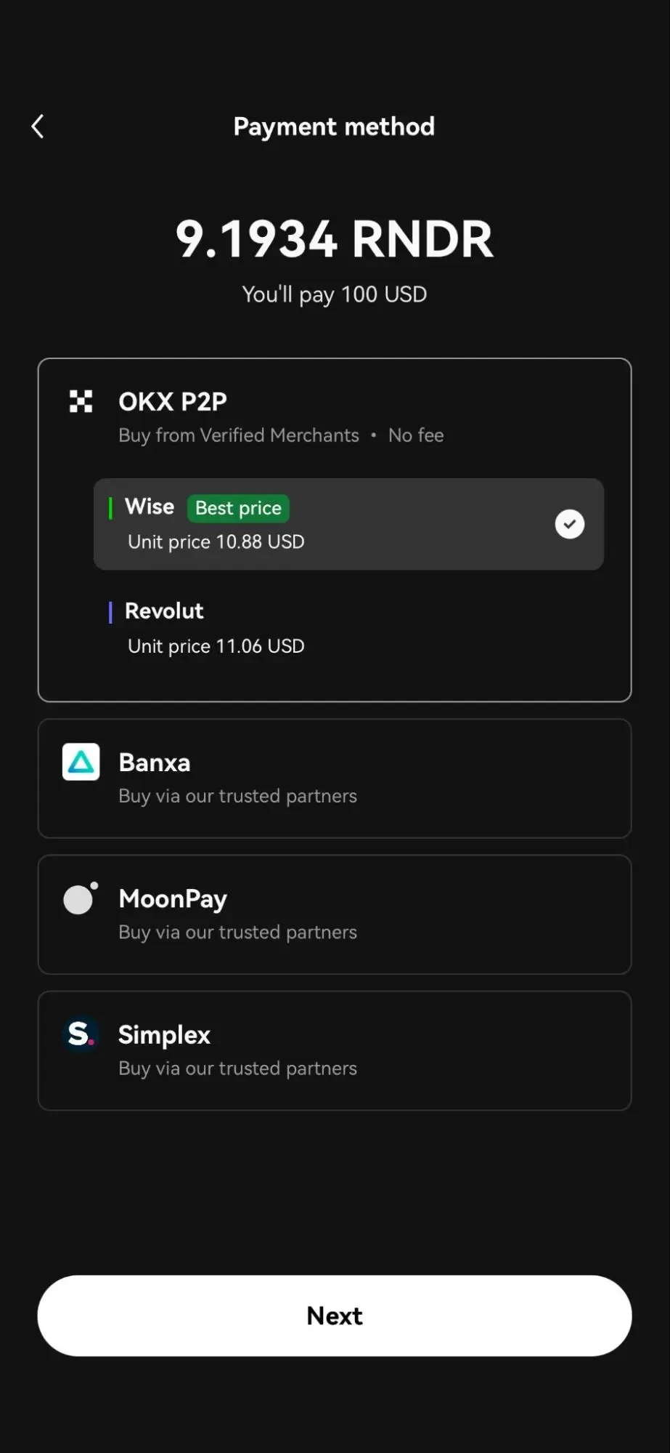Screen dimensions: 670x1453
Task: Click the OKX P2P logo icon
Action: [81, 401]
